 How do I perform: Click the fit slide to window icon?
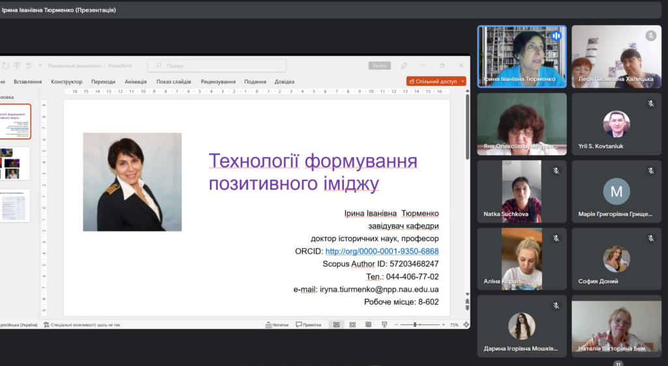[x=464, y=324]
